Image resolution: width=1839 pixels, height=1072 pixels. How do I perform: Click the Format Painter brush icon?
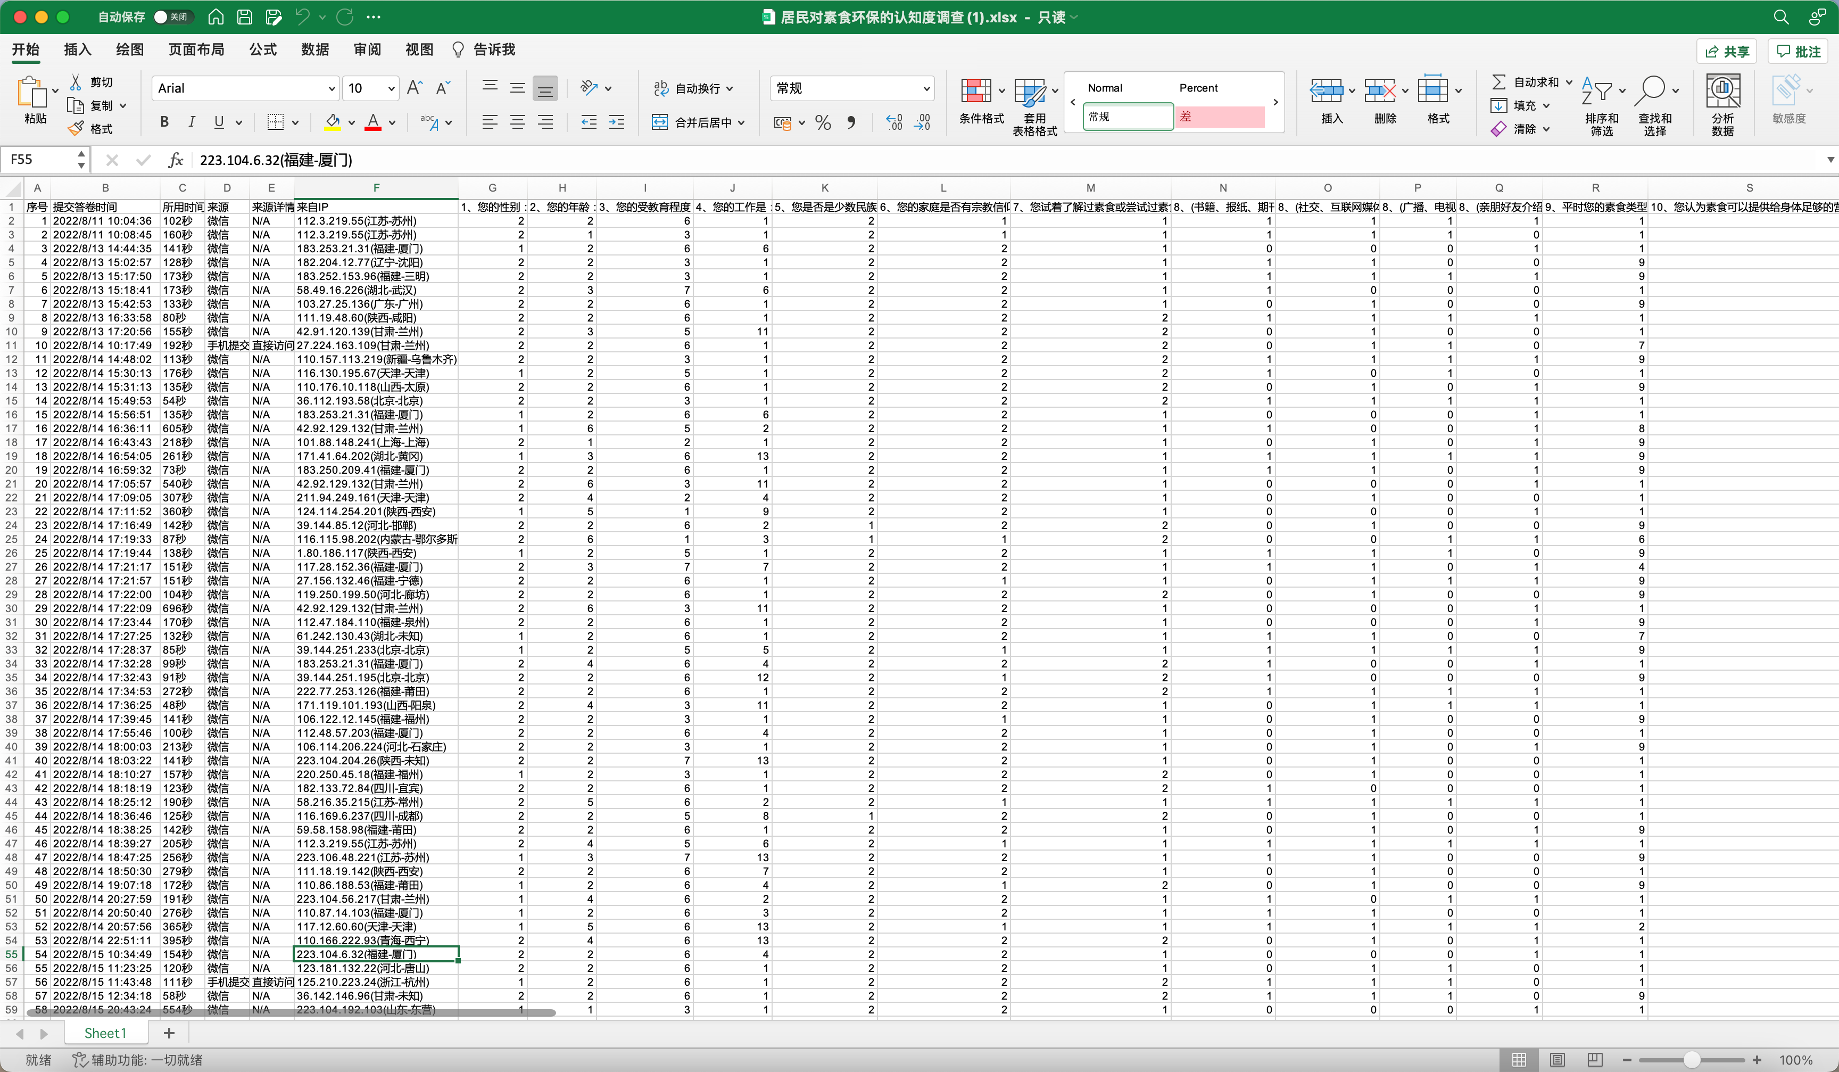76,129
